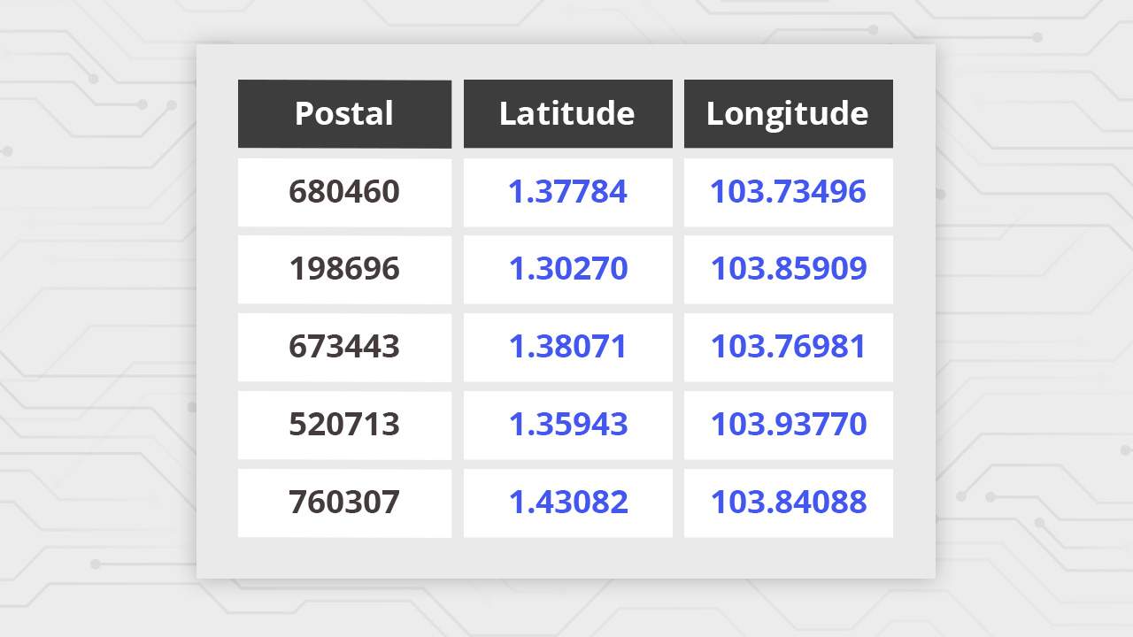
Task: Select the Latitude column header
Action: (566, 113)
